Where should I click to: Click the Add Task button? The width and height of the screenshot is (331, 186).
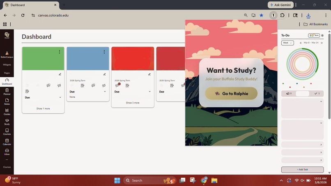point(302,170)
